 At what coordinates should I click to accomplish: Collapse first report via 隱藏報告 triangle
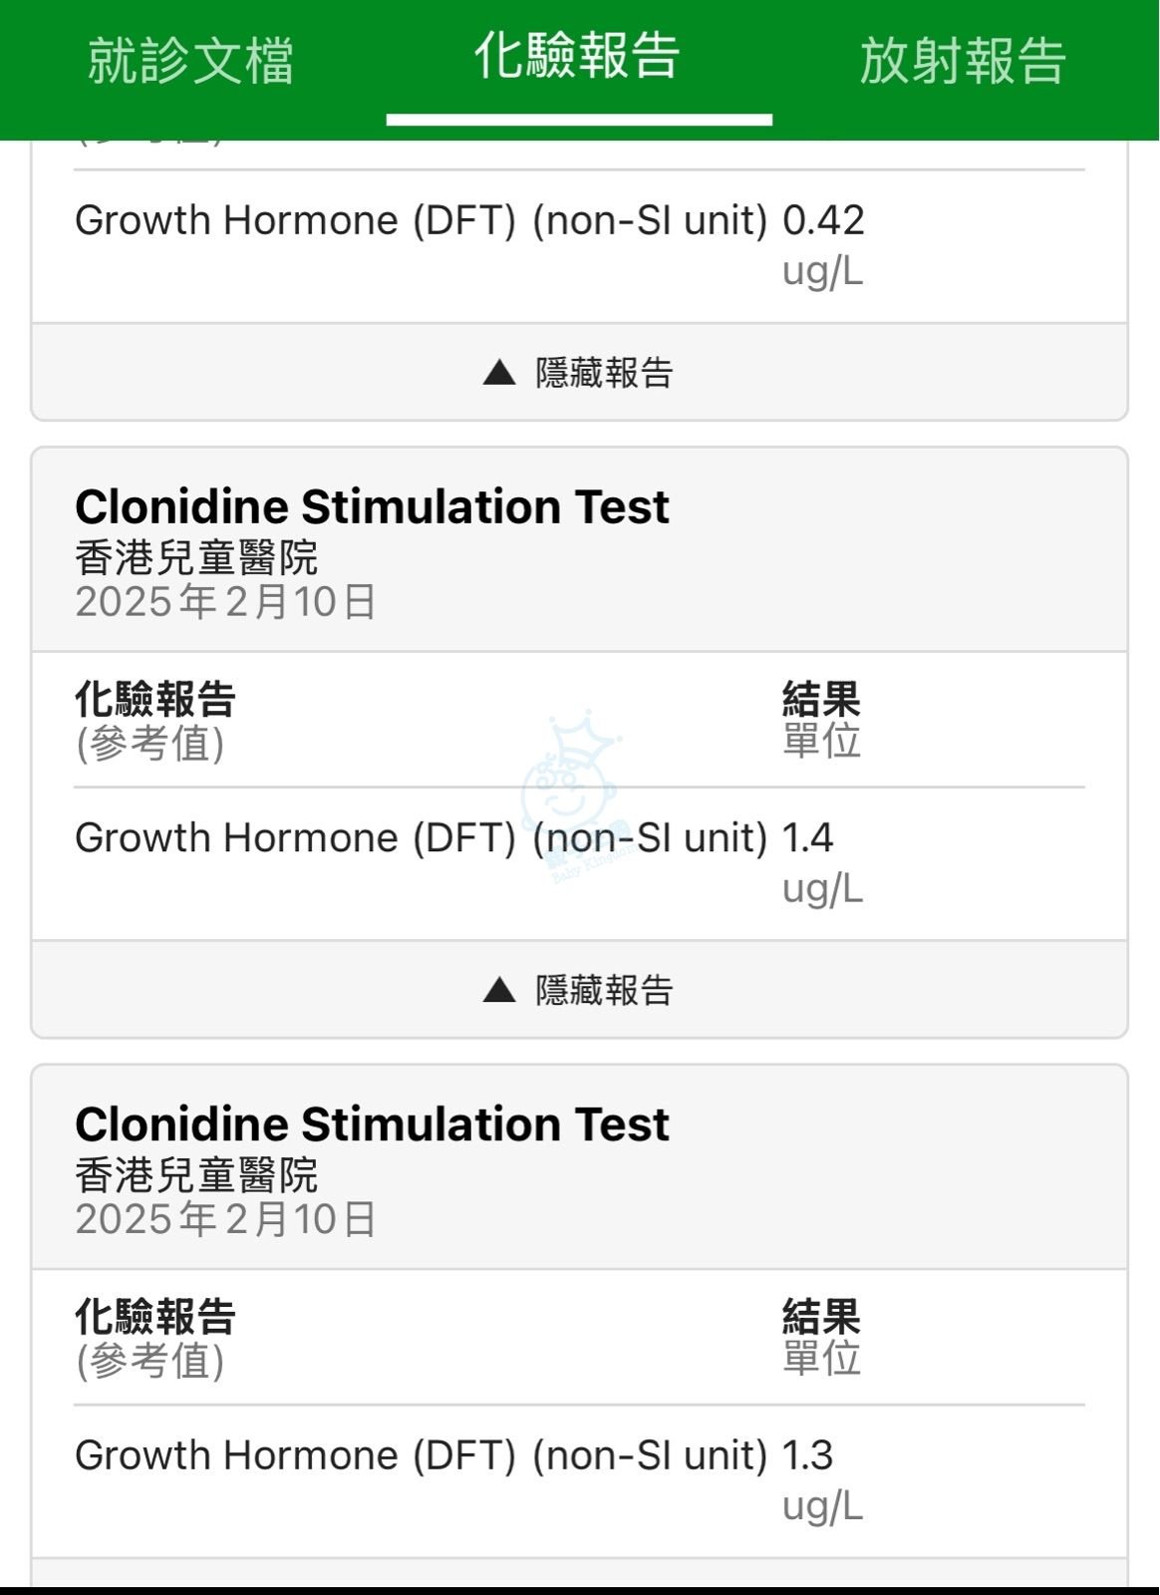pyautogui.click(x=579, y=372)
